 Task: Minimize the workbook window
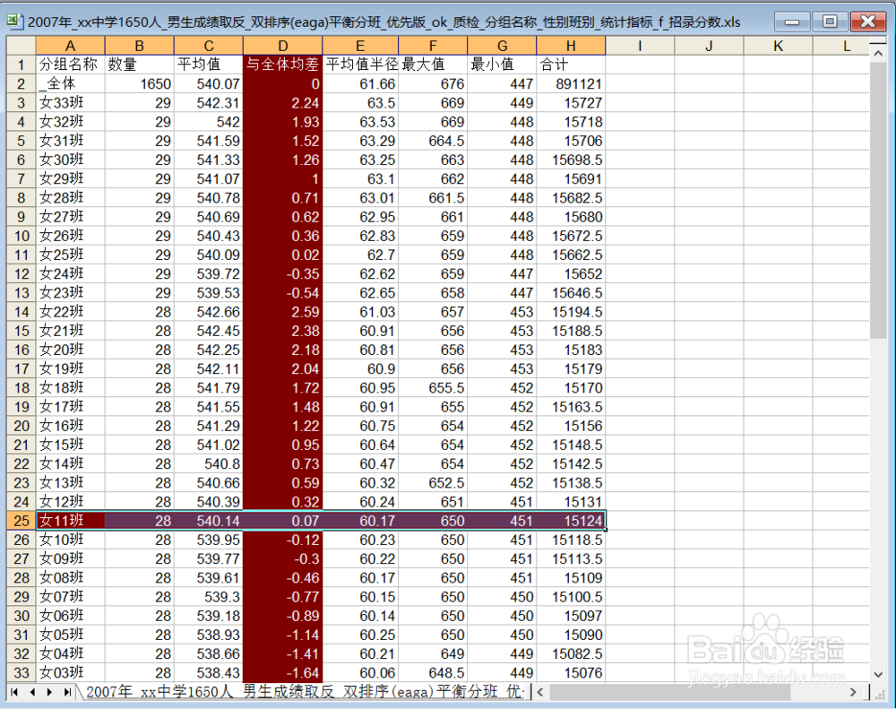[792, 22]
